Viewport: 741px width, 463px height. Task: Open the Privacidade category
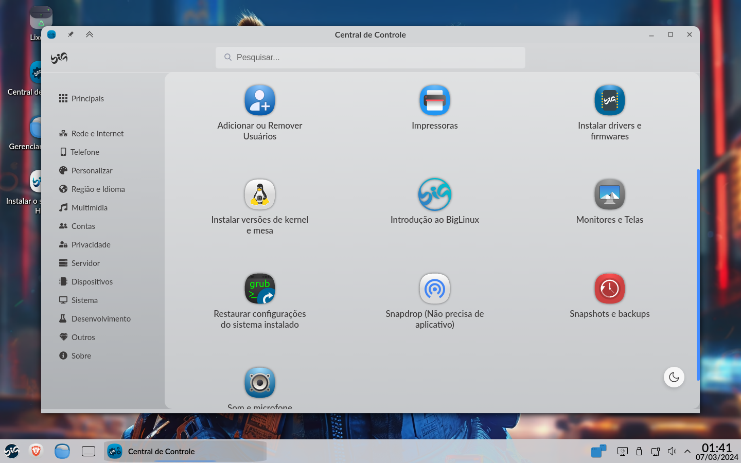click(x=85, y=244)
